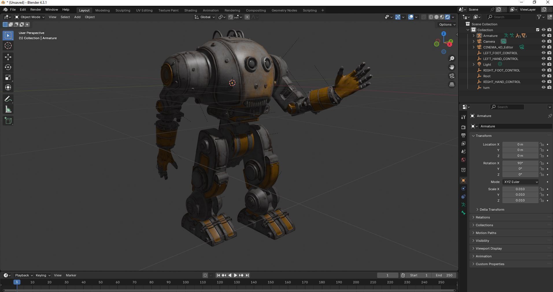This screenshot has height=292, width=553.
Task: Open the Bone properties tab
Action: click(463, 213)
